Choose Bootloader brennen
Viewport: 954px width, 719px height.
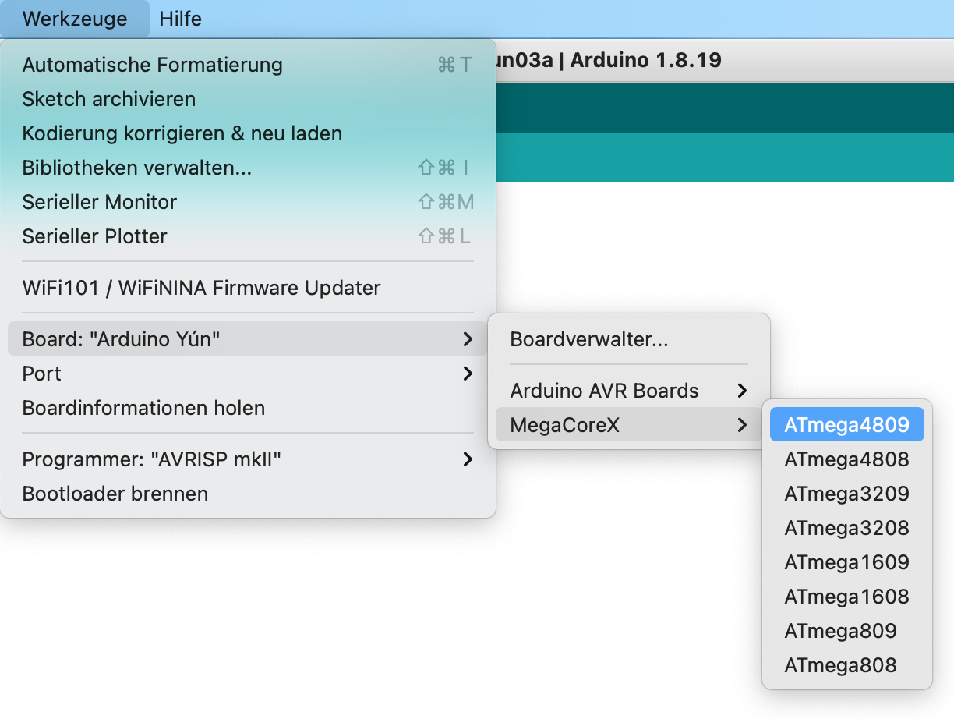click(x=248, y=494)
